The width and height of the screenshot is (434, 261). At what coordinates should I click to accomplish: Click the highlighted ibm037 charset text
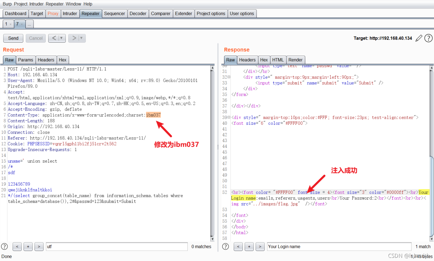[153, 115]
